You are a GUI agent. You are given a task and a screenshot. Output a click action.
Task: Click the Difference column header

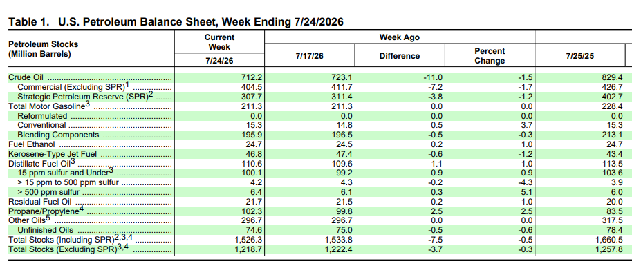tap(400, 55)
